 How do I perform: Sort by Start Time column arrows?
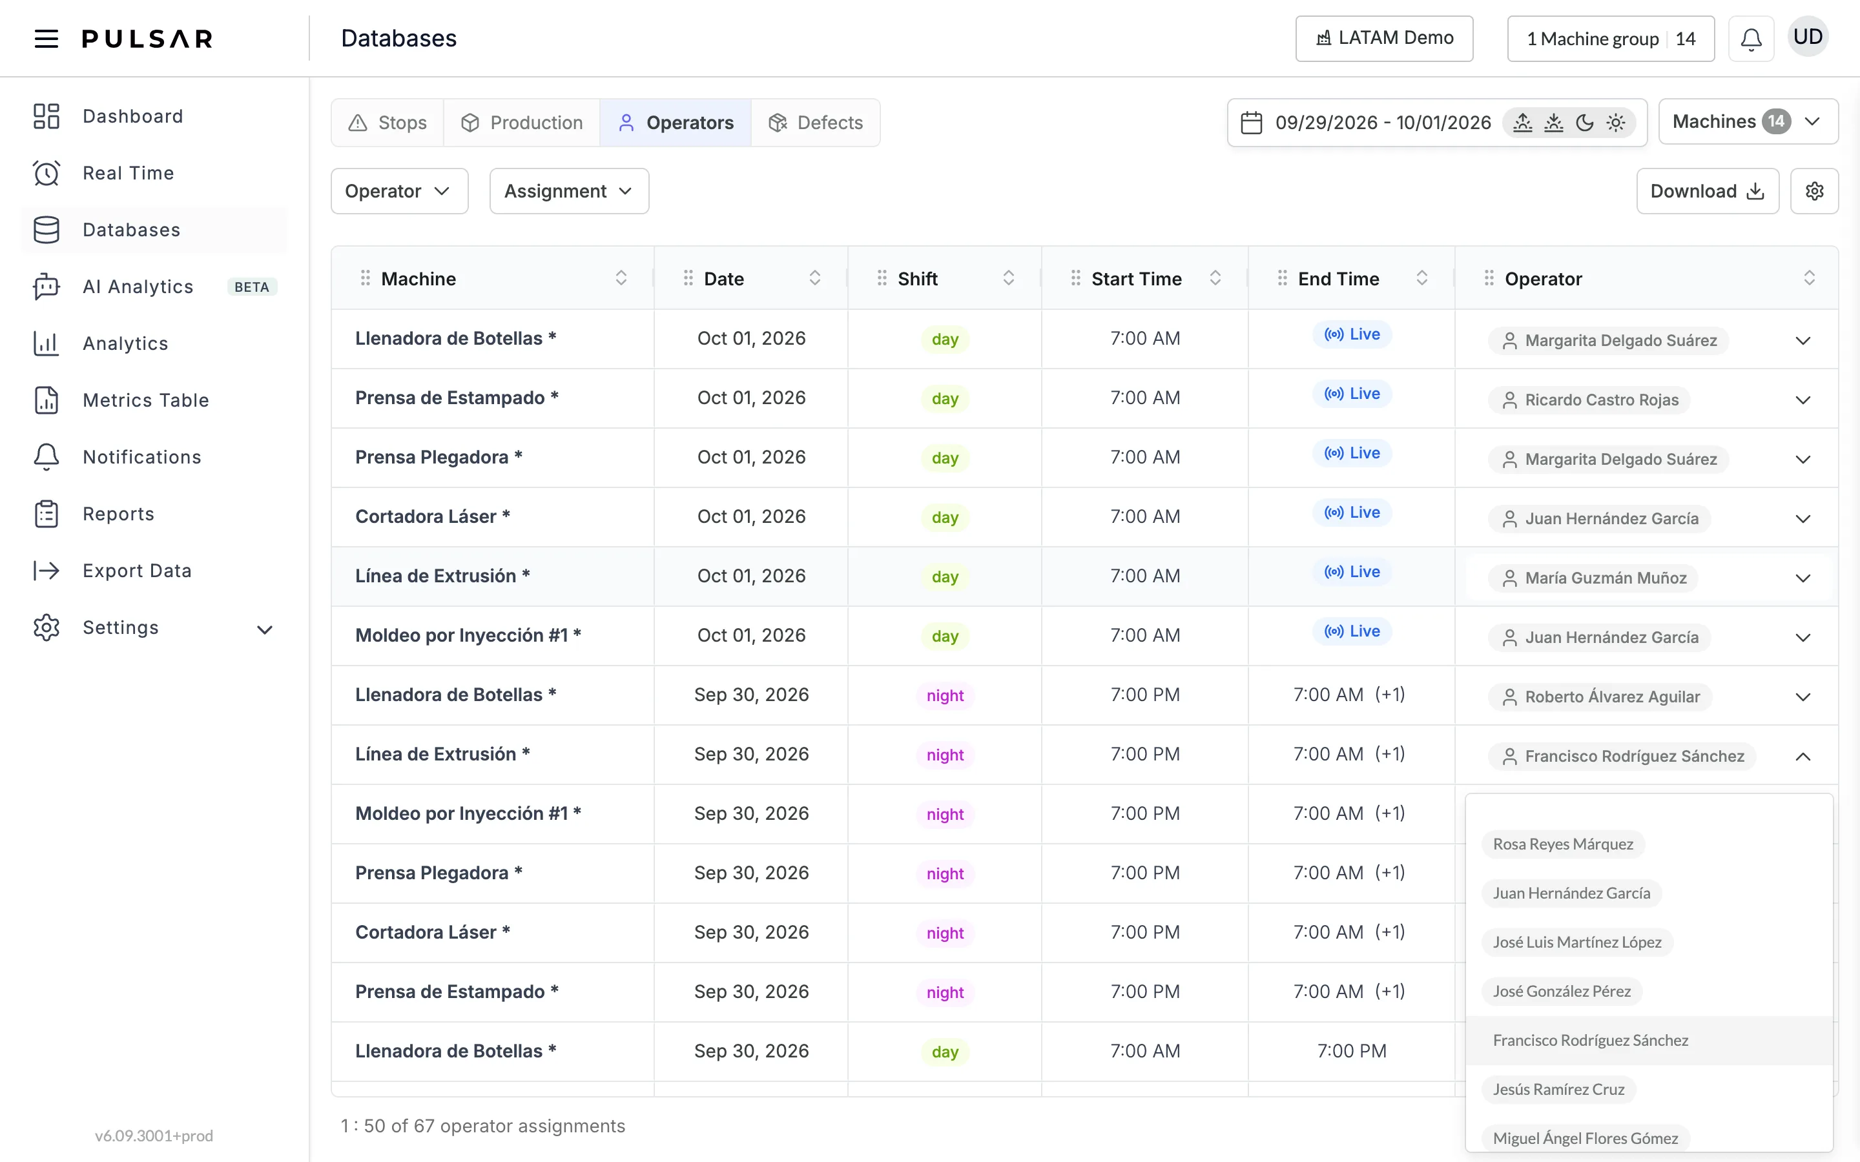pyautogui.click(x=1215, y=278)
